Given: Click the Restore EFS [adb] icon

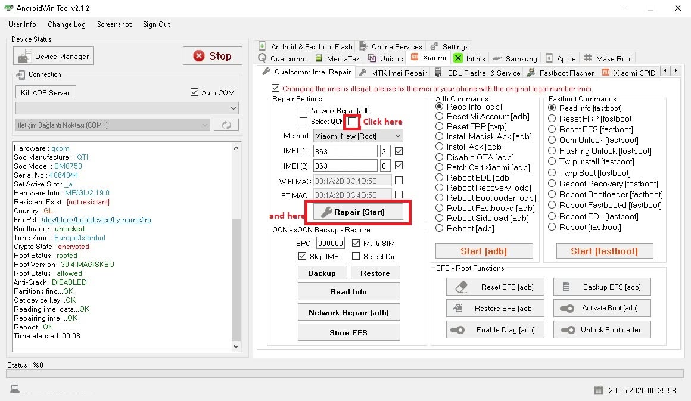Looking at the screenshot, I should click(458, 308).
